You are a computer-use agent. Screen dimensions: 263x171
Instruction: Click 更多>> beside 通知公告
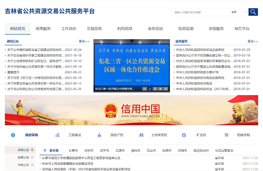pos(84,41)
